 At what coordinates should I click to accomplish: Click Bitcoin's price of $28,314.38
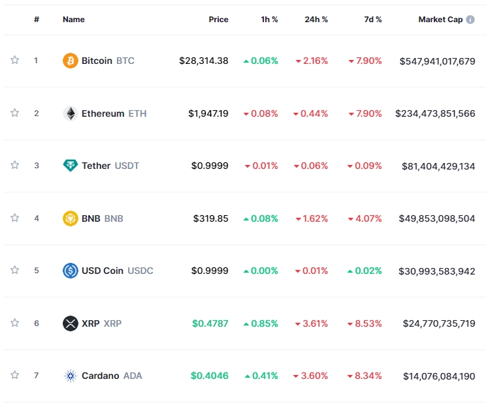[204, 61]
